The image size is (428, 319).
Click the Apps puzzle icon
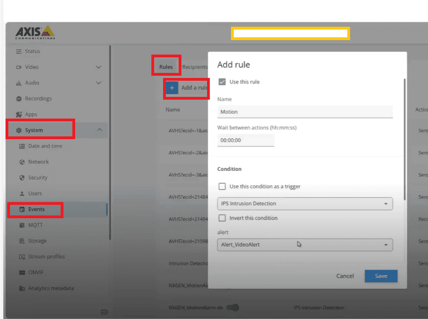[x=18, y=115]
